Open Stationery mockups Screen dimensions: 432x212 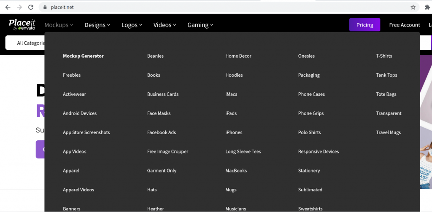coord(309,171)
